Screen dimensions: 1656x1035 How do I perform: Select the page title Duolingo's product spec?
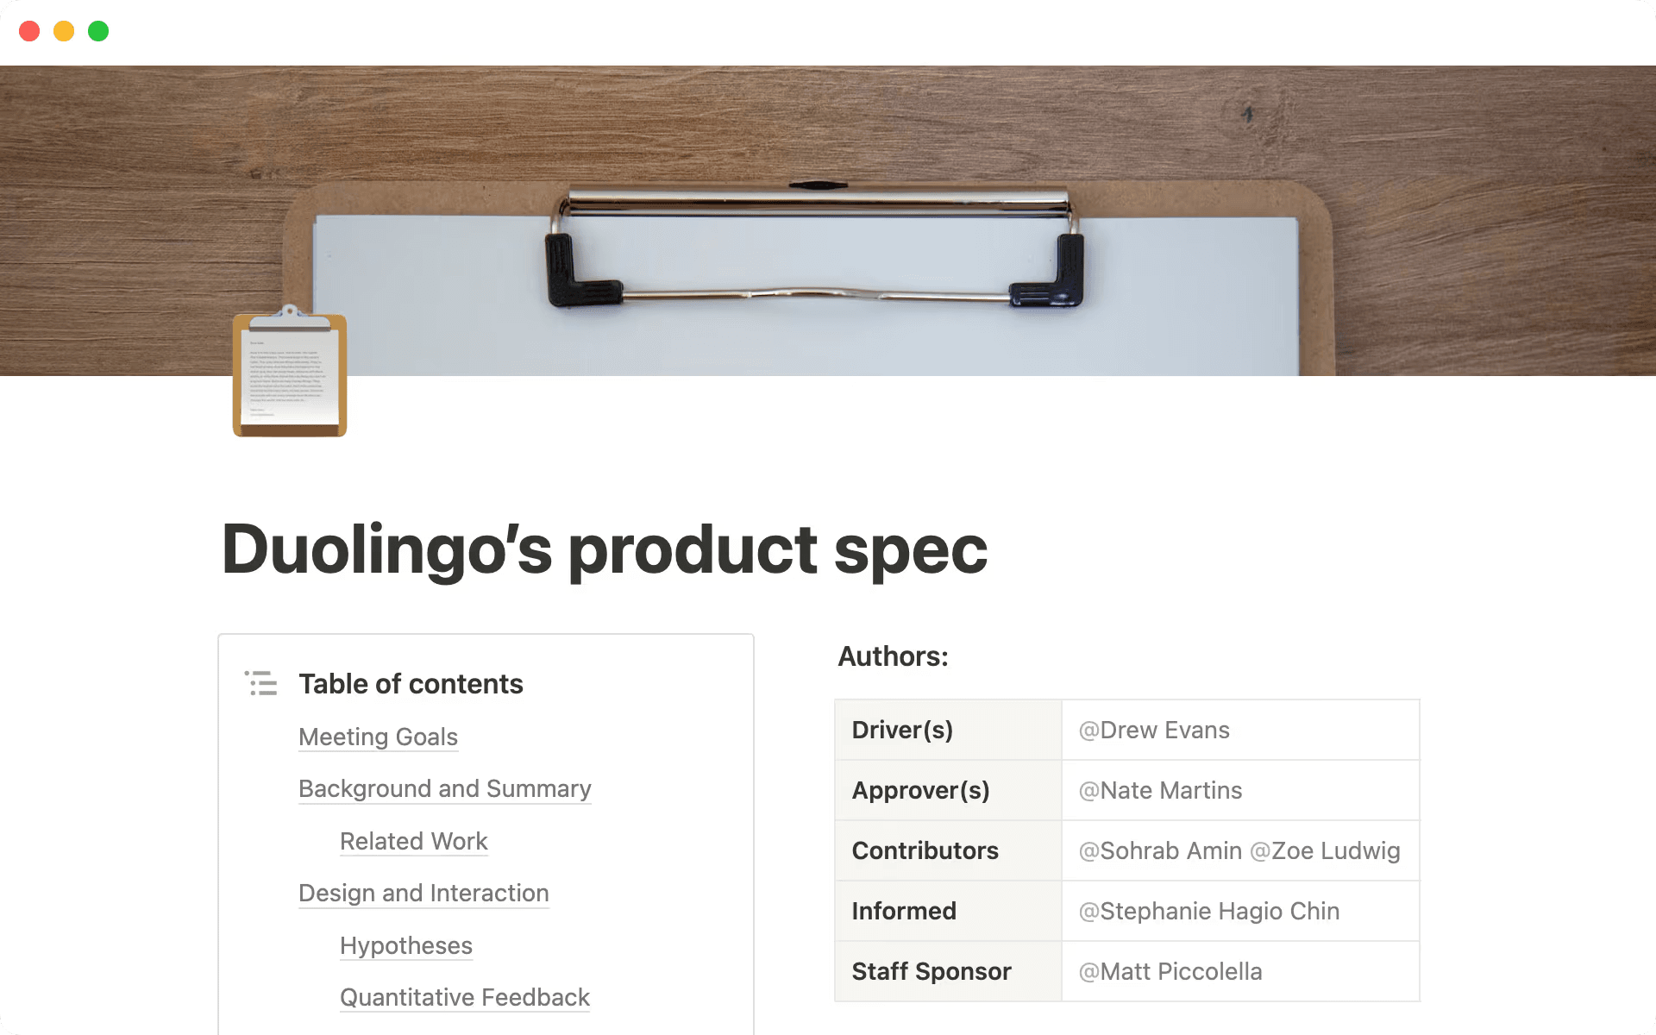coord(604,549)
